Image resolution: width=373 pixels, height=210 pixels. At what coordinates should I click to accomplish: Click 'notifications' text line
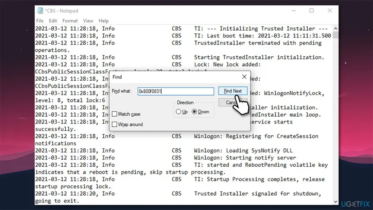coord(56,143)
